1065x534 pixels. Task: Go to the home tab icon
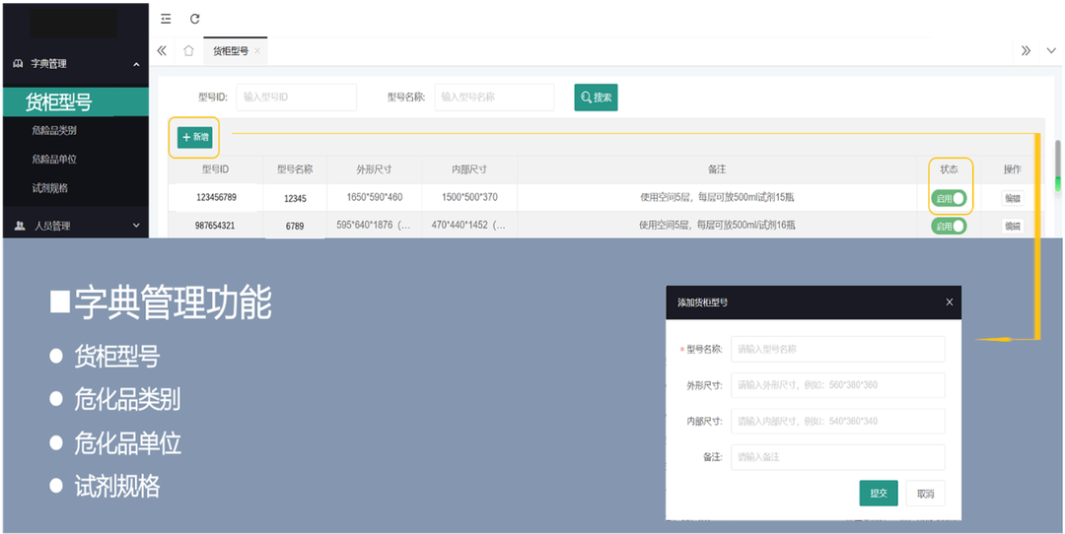(x=188, y=51)
